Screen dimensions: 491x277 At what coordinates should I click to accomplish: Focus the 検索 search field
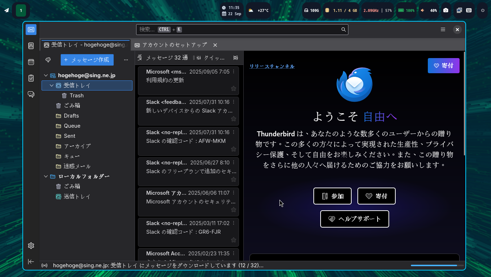pos(242,30)
